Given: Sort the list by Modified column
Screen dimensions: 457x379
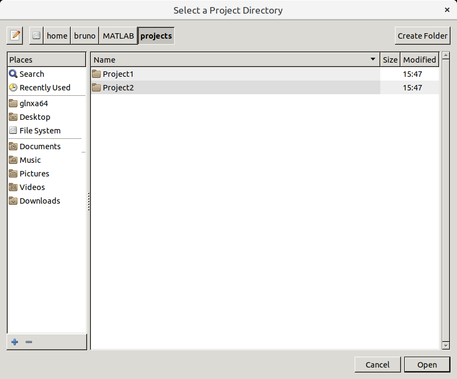Looking at the screenshot, I should 419,60.
